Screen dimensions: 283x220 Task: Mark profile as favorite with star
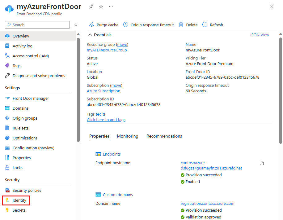click(101, 7)
